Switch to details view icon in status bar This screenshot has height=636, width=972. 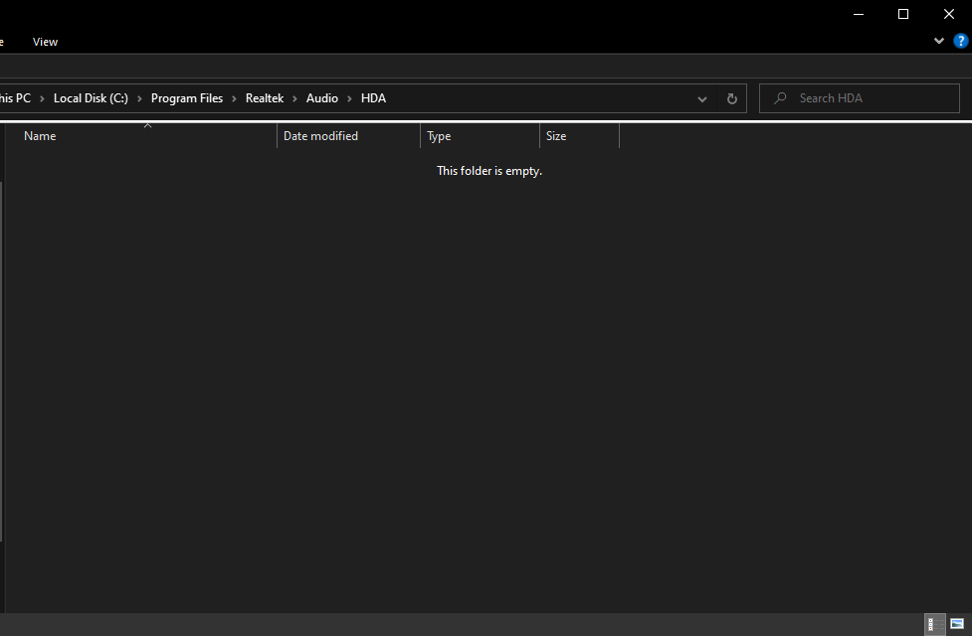[x=935, y=624]
